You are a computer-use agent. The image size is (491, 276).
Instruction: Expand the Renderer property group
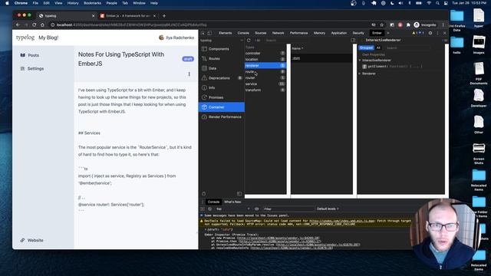coord(360,74)
